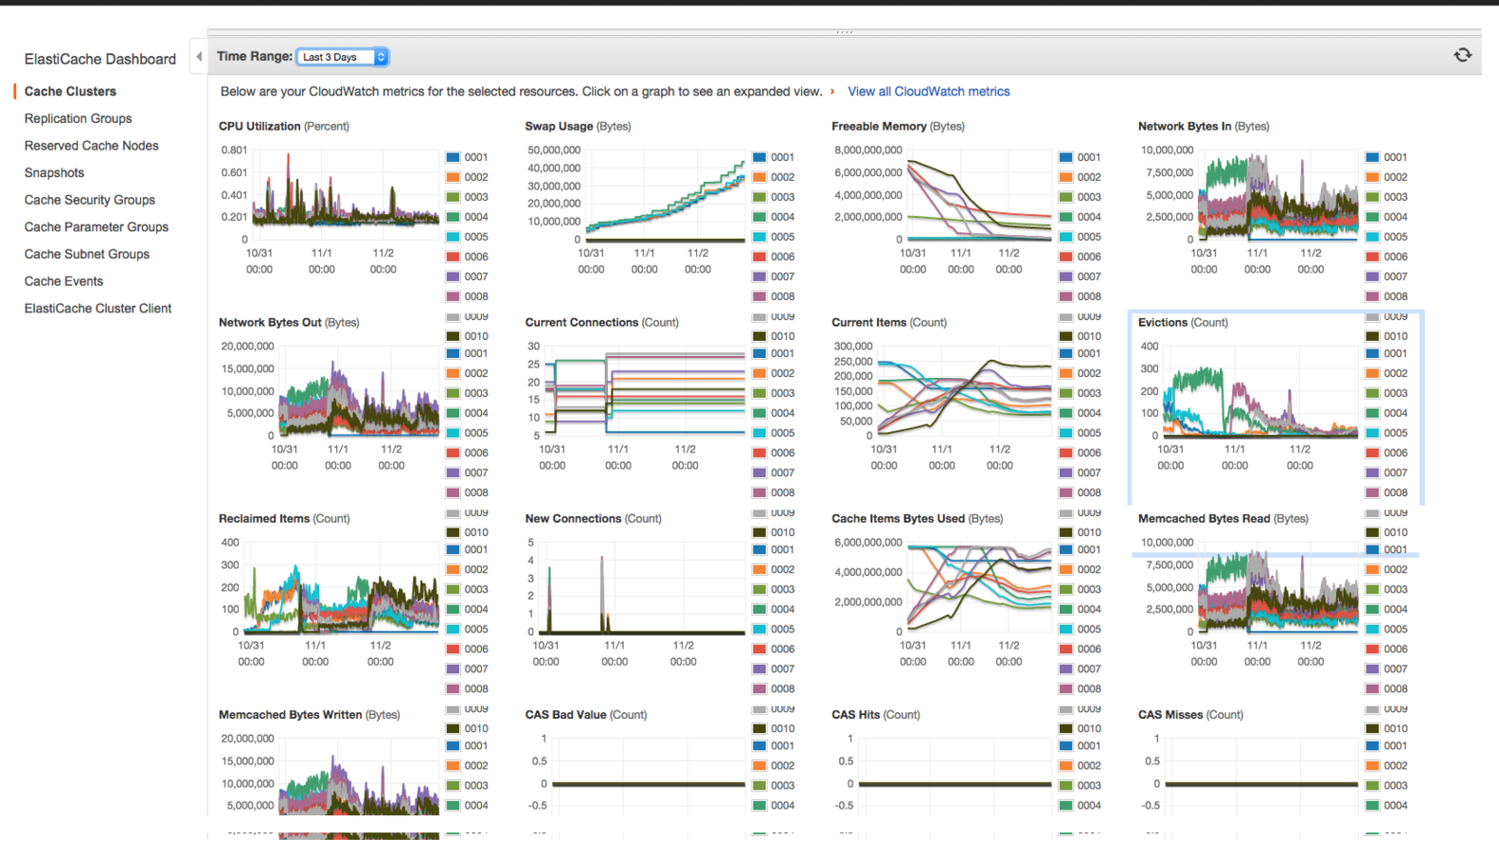Click red 0006 swatch in Cache Items Bytes Used legend
1499x857 pixels.
pos(1067,649)
